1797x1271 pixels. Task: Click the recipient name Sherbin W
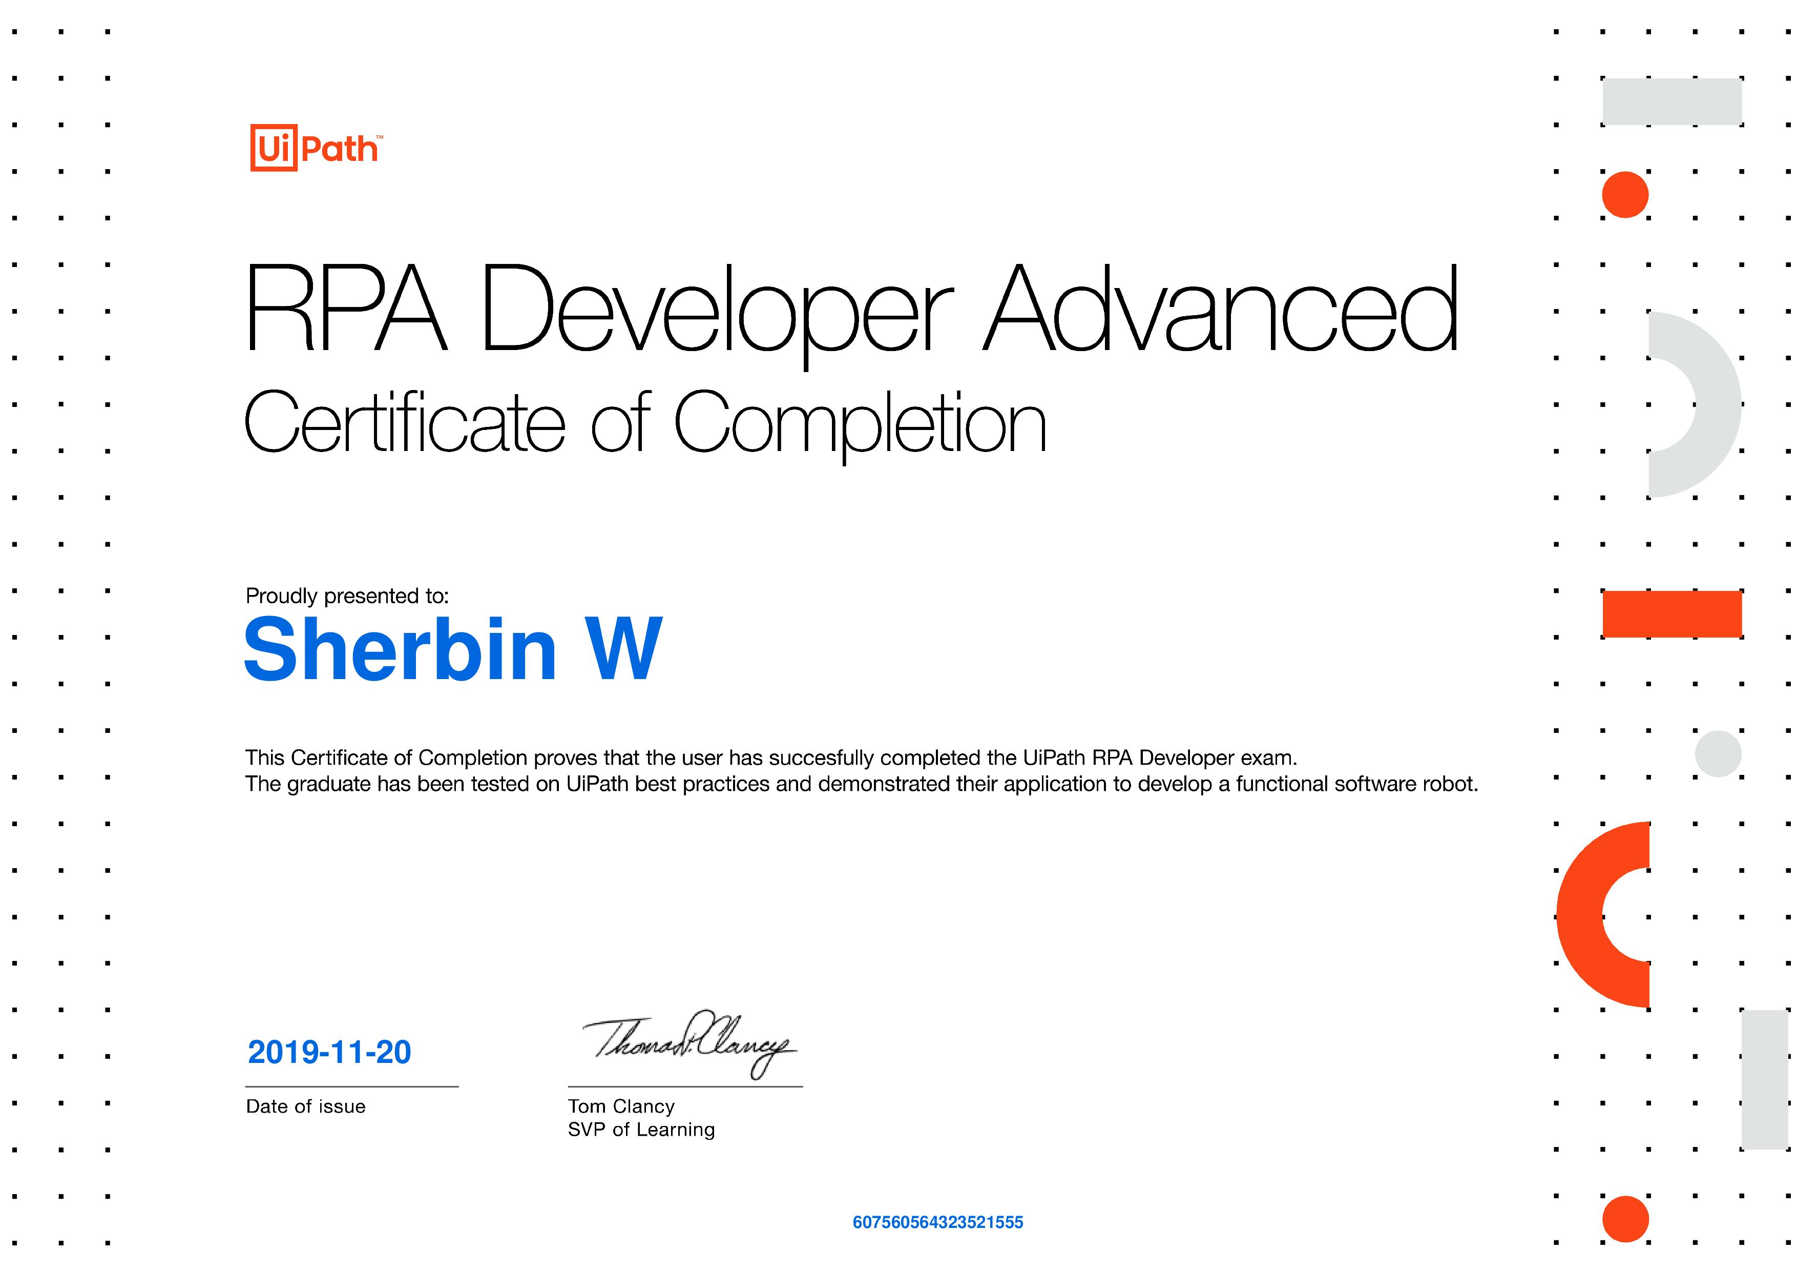coord(453,648)
